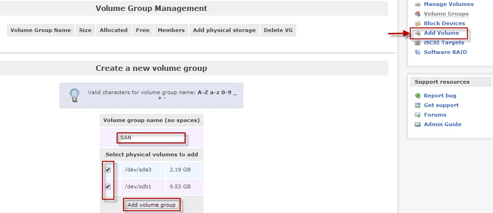
Task: Click the Block Devices icon
Action: coord(418,23)
